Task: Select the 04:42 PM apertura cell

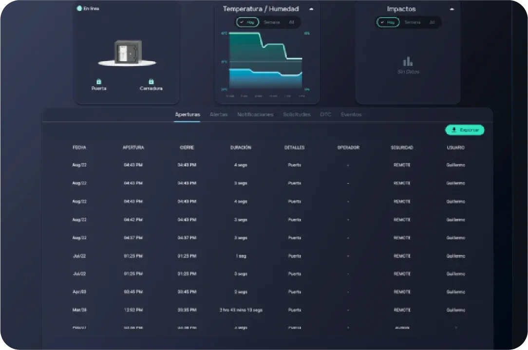Action: click(x=133, y=220)
